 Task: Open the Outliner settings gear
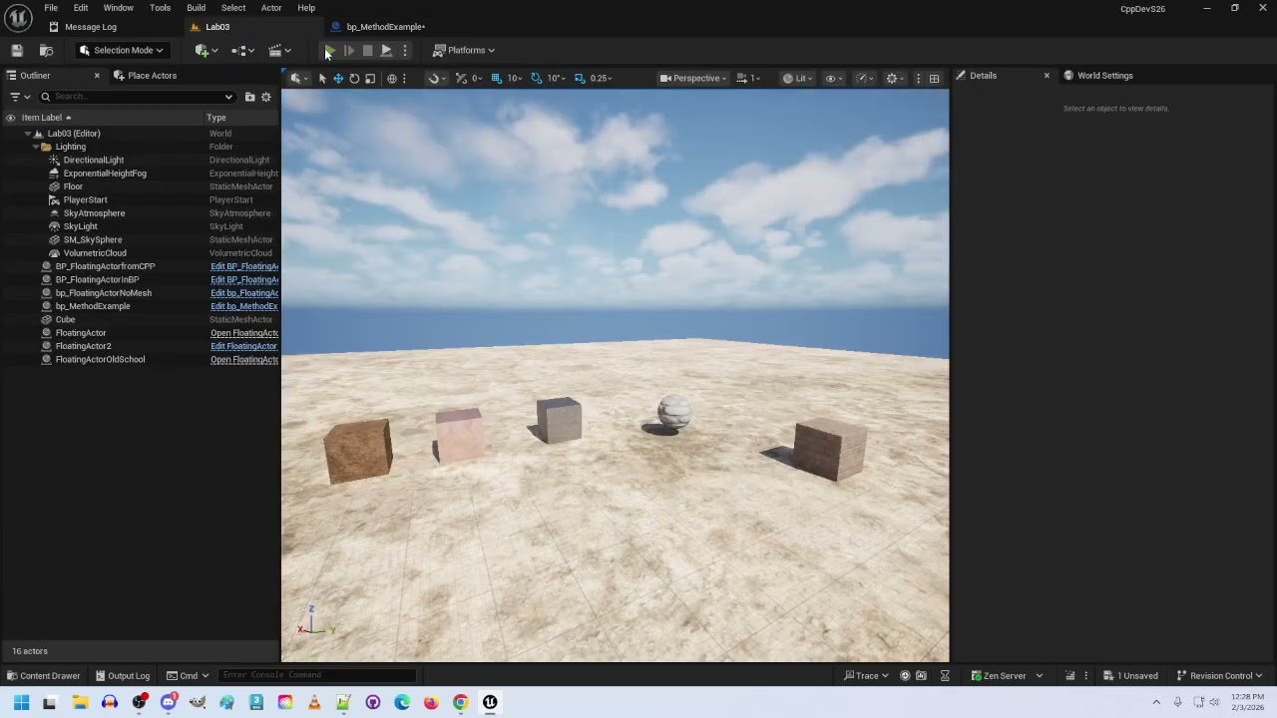pyautogui.click(x=266, y=97)
